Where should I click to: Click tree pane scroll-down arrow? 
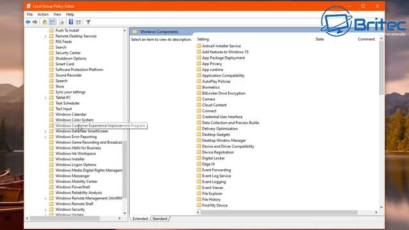(x=125, y=213)
